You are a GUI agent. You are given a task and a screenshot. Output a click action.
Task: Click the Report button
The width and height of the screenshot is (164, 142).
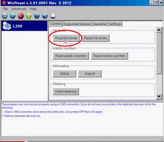[x=90, y=74]
